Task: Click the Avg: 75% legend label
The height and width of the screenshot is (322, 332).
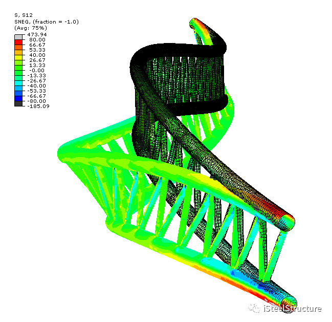Action: click(x=31, y=28)
